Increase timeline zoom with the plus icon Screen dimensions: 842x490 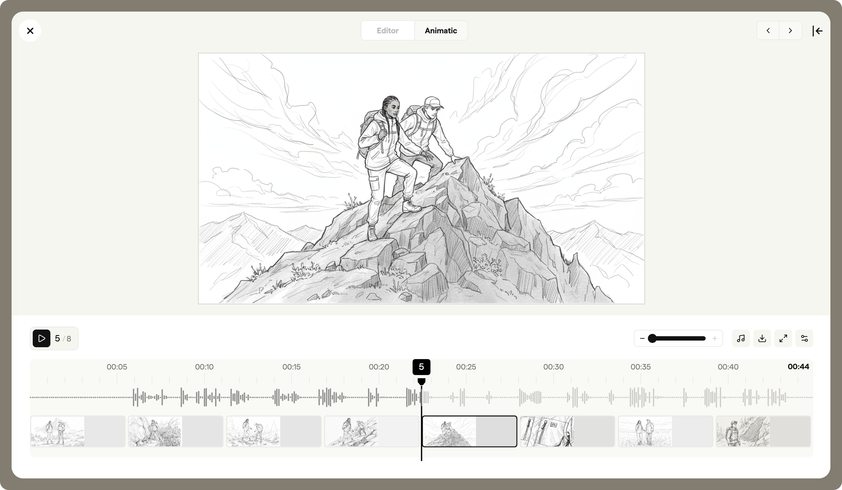pos(715,338)
